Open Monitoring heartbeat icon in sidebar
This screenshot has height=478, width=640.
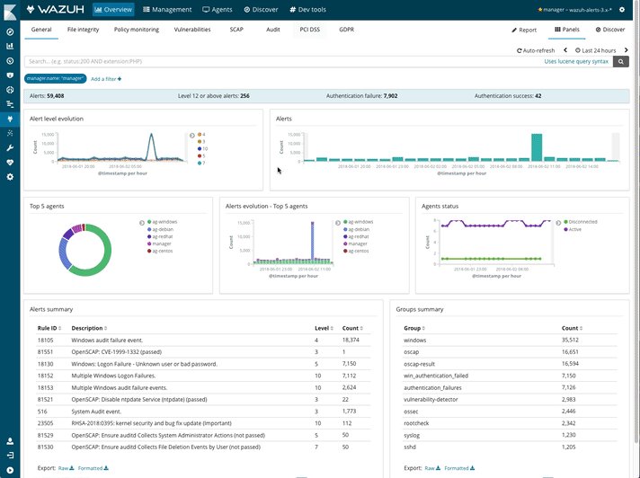[10, 163]
